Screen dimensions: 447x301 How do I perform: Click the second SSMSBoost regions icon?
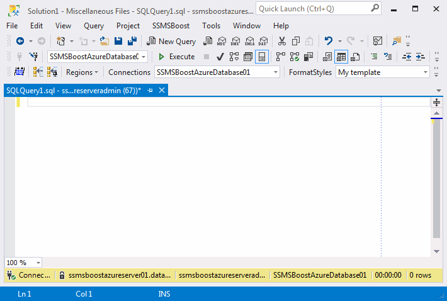(52, 72)
